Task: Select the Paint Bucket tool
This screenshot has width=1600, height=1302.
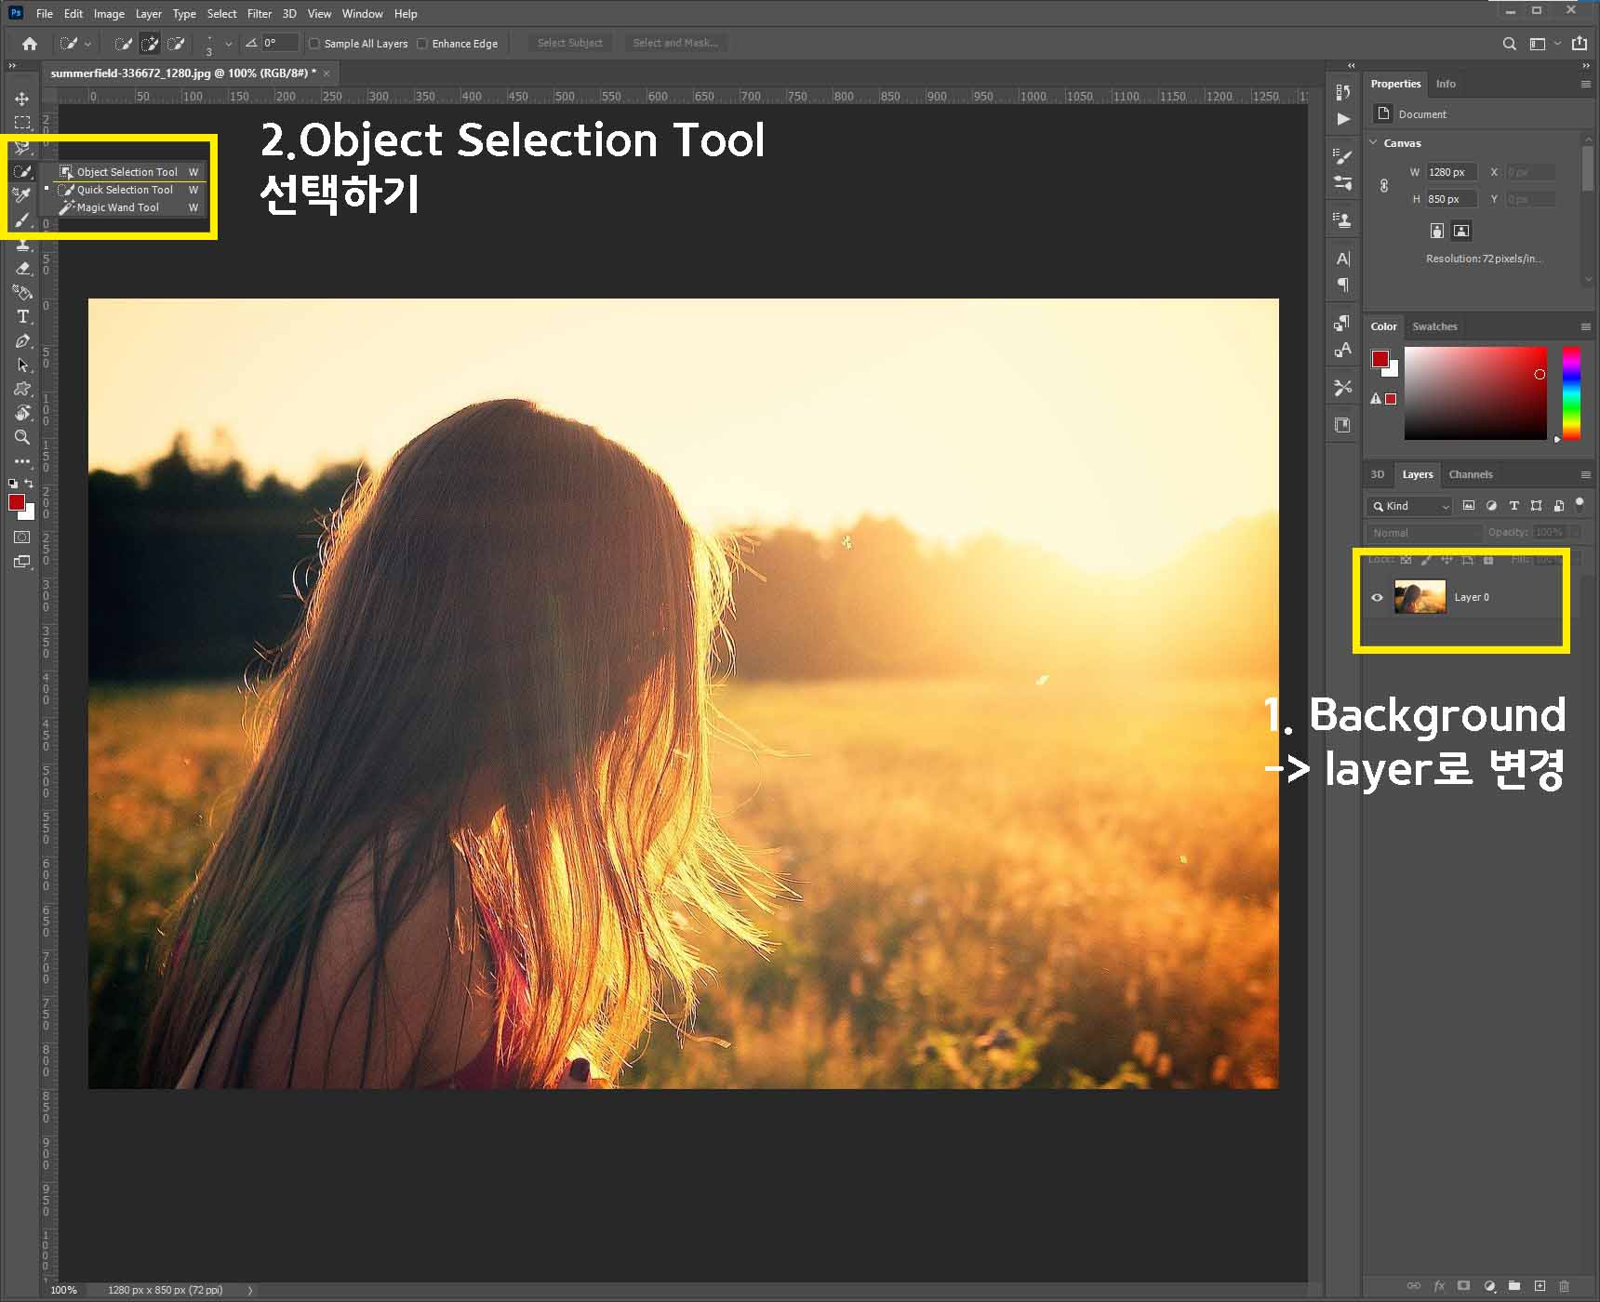Action: [22, 292]
